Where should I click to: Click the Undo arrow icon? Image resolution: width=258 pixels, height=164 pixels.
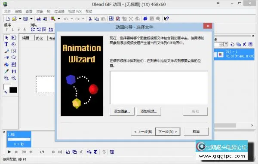66,19
